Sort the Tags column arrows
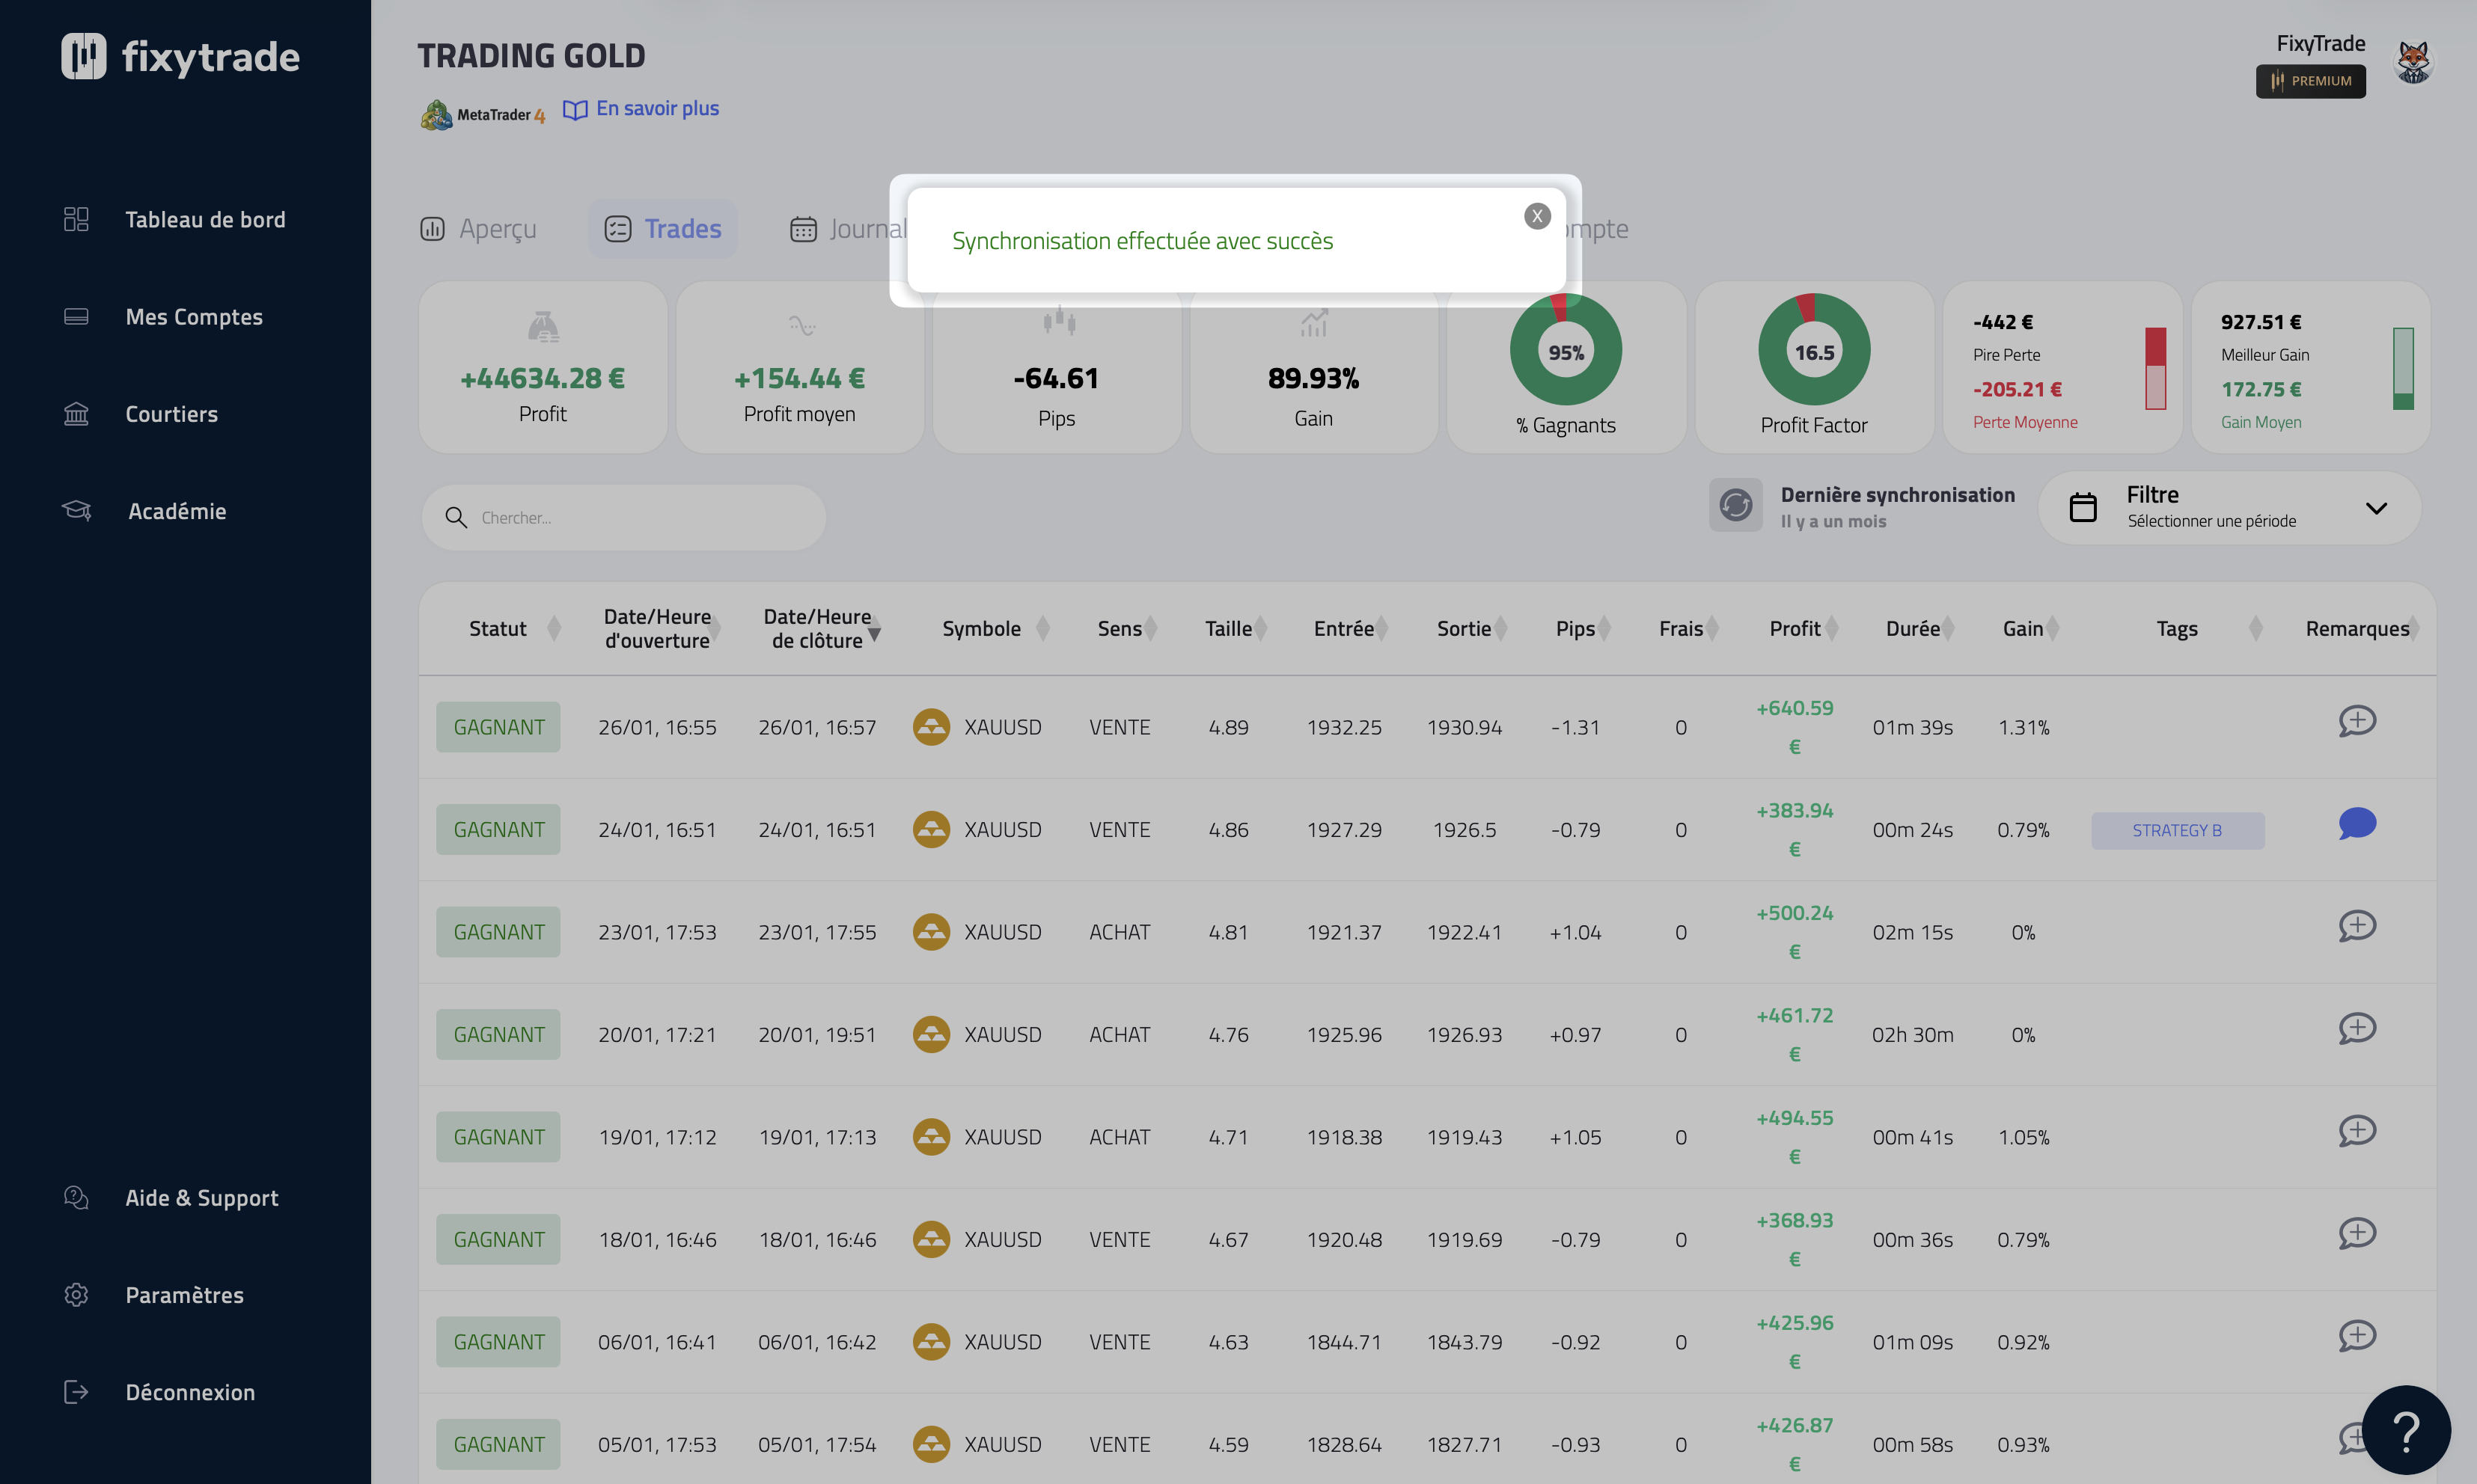This screenshot has width=2477, height=1484. click(2255, 629)
